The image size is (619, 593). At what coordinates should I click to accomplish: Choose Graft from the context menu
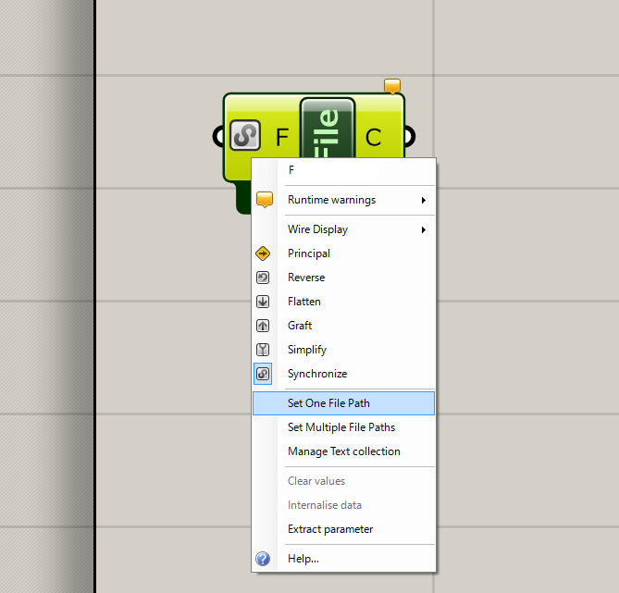click(343, 326)
